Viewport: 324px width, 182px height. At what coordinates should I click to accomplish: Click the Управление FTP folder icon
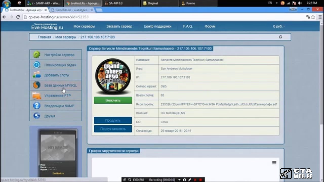37,96
